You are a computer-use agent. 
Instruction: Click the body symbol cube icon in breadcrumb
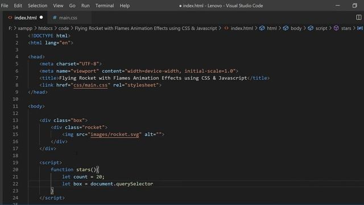click(286, 28)
